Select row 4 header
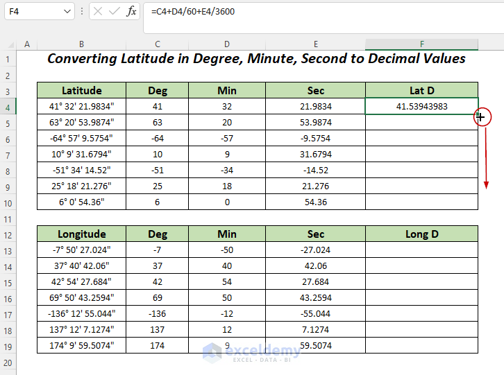Image resolution: width=504 pixels, height=375 pixels. [9, 107]
